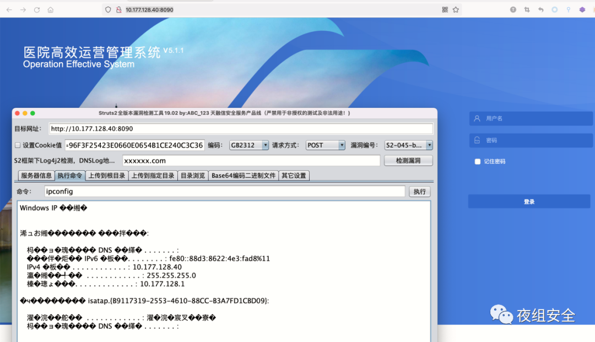Click the light blue pin extension icon

click(569, 10)
